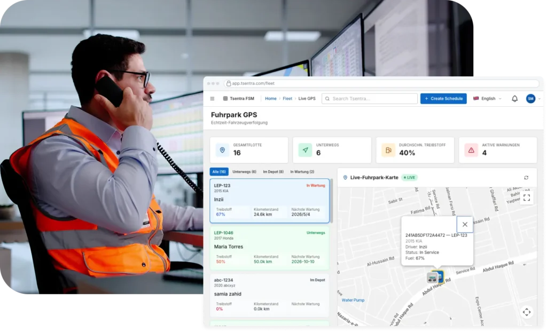547x332 pixels.
Task: Switch to the In Wartung (2) tab
Action: 302,171
